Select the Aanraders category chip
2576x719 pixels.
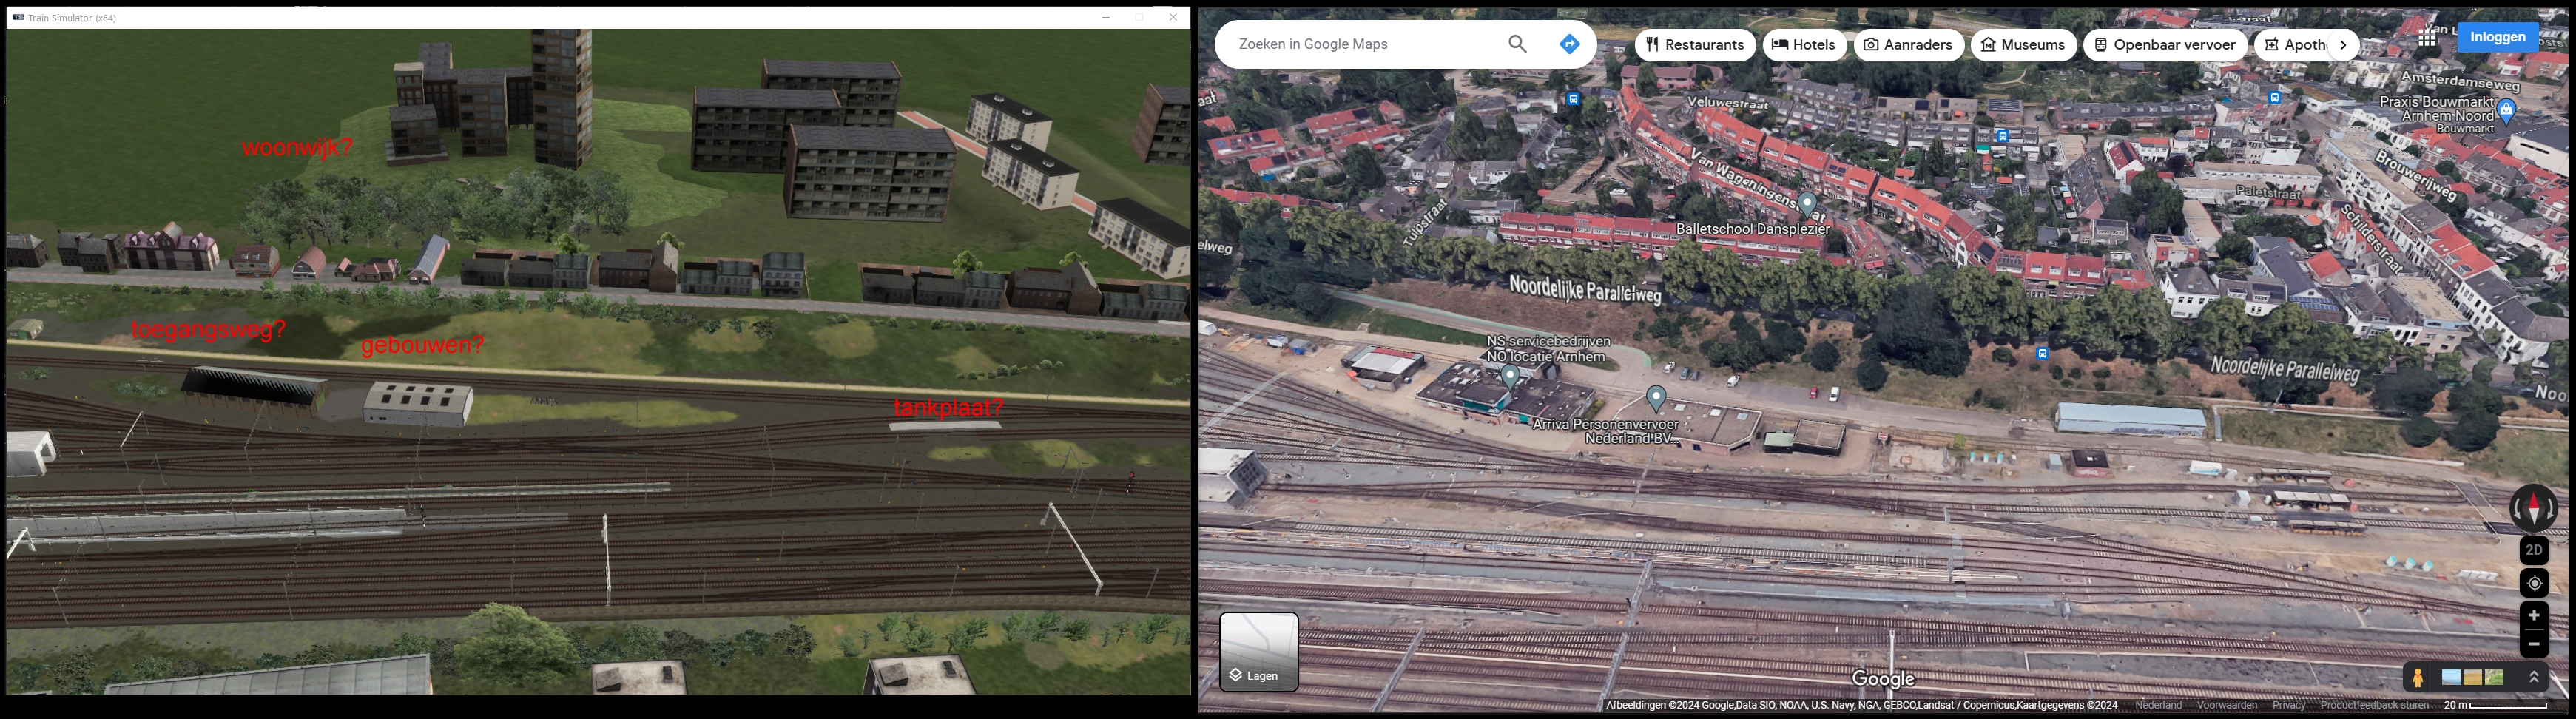pos(1908,45)
